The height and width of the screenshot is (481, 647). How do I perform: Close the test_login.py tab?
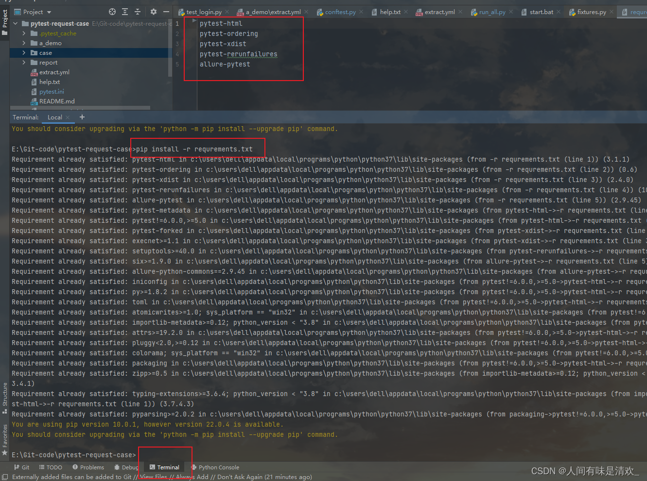pyautogui.click(x=227, y=12)
